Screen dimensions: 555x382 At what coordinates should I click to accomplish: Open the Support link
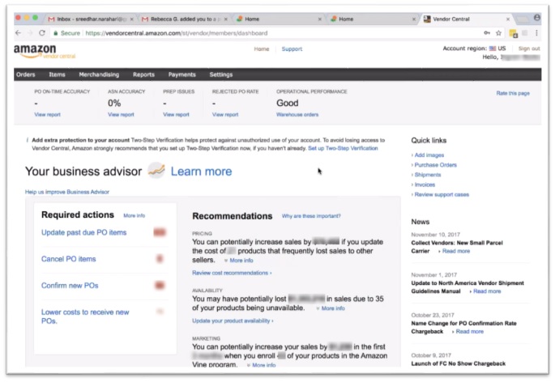(x=292, y=49)
